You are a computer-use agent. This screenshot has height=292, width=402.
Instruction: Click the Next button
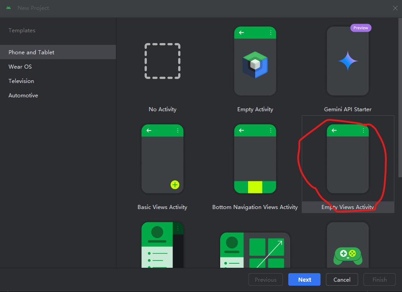click(x=304, y=279)
